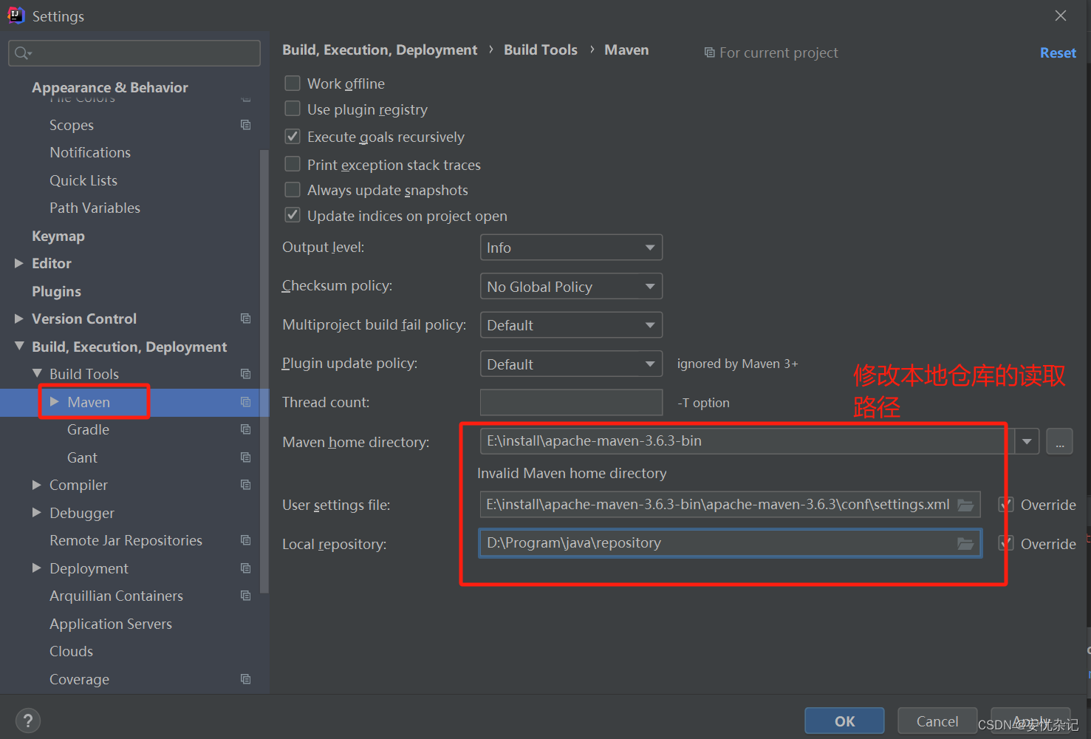Toggle Override for User settings file
The height and width of the screenshot is (739, 1091).
[1006, 505]
